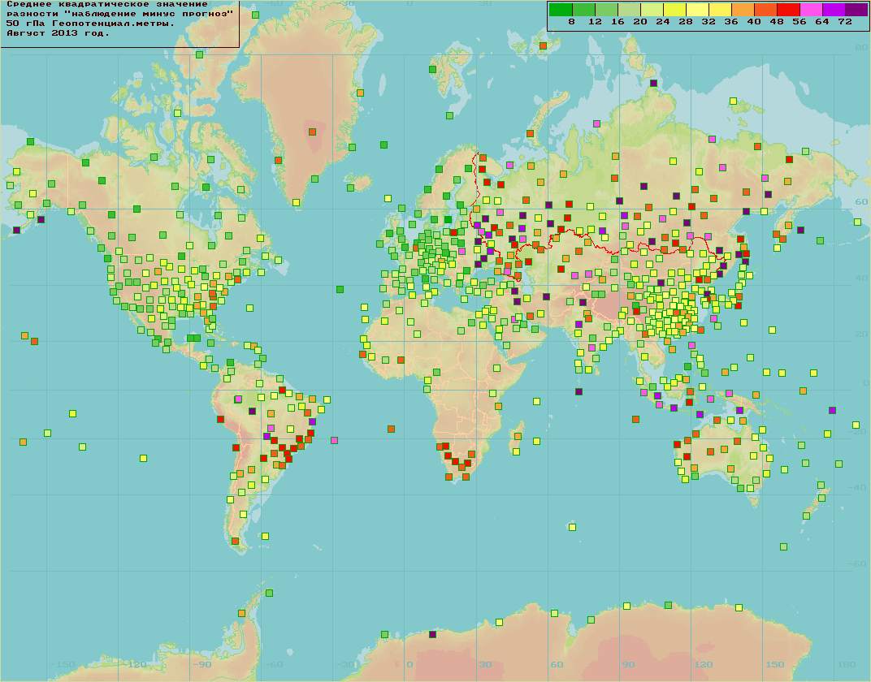Select the yellow marker on the Falkland Islands
Screen dimensions: 871x682
coord(265,536)
